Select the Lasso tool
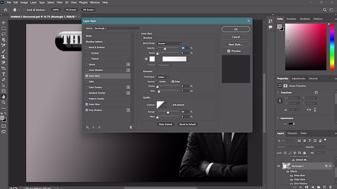The height and width of the screenshot is (189, 337). [x=4, y=34]
